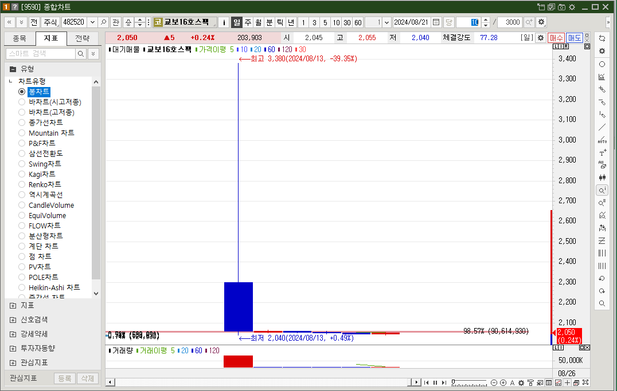Click the bottom zoom slider handle

454,382
